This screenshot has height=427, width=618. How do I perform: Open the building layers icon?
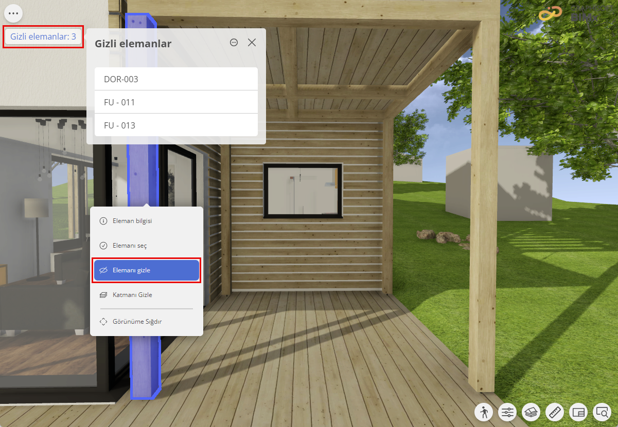coord(531,412)
